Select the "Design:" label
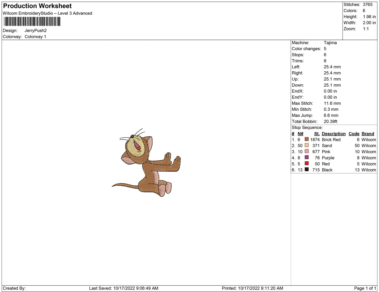 click(10, 30)
